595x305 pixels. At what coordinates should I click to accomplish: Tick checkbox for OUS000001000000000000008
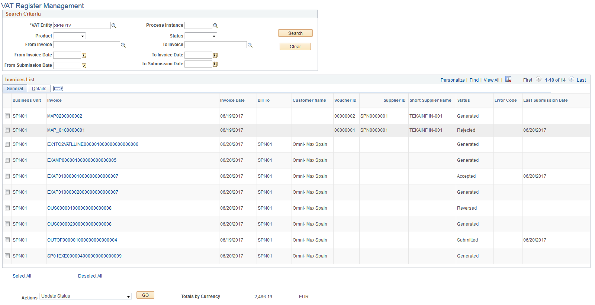tap(7, 208)
